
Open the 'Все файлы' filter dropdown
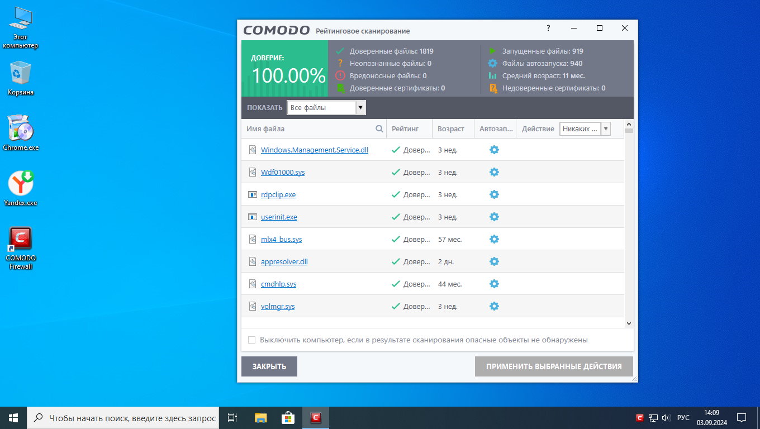360,108
